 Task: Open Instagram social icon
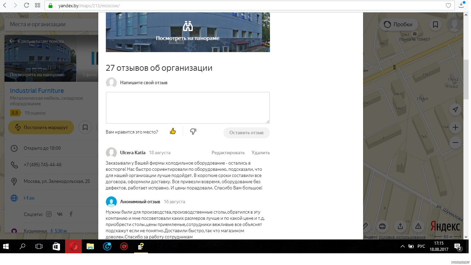click(49, 214)
